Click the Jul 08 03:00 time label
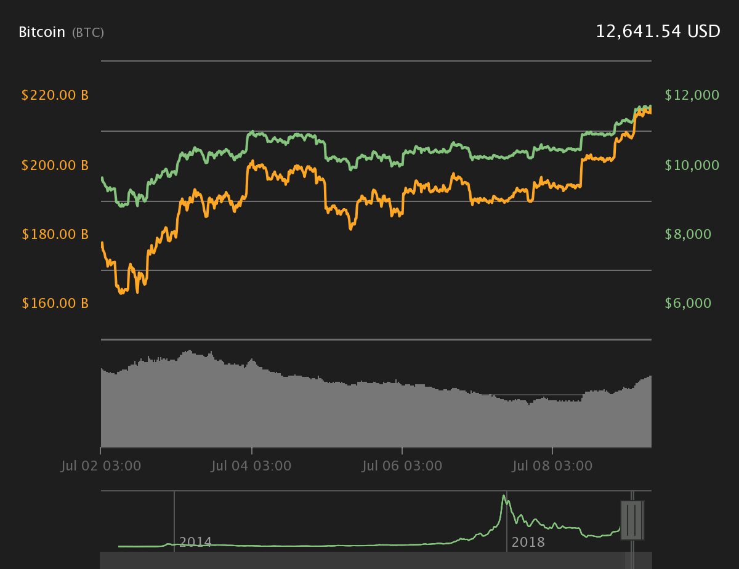 tap(552, 466)
